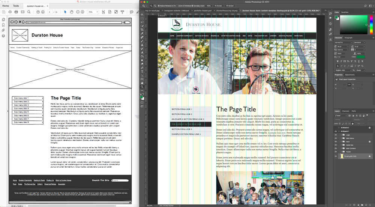Select the Hand tool in Photoshop
This screenshot has width=375, height=207.
point(142,83)
